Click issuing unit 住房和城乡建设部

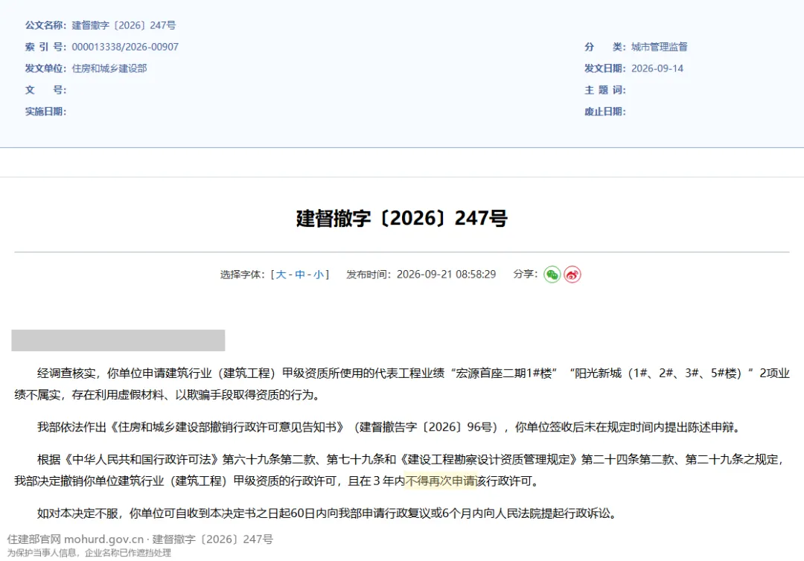tap(109, 68)
